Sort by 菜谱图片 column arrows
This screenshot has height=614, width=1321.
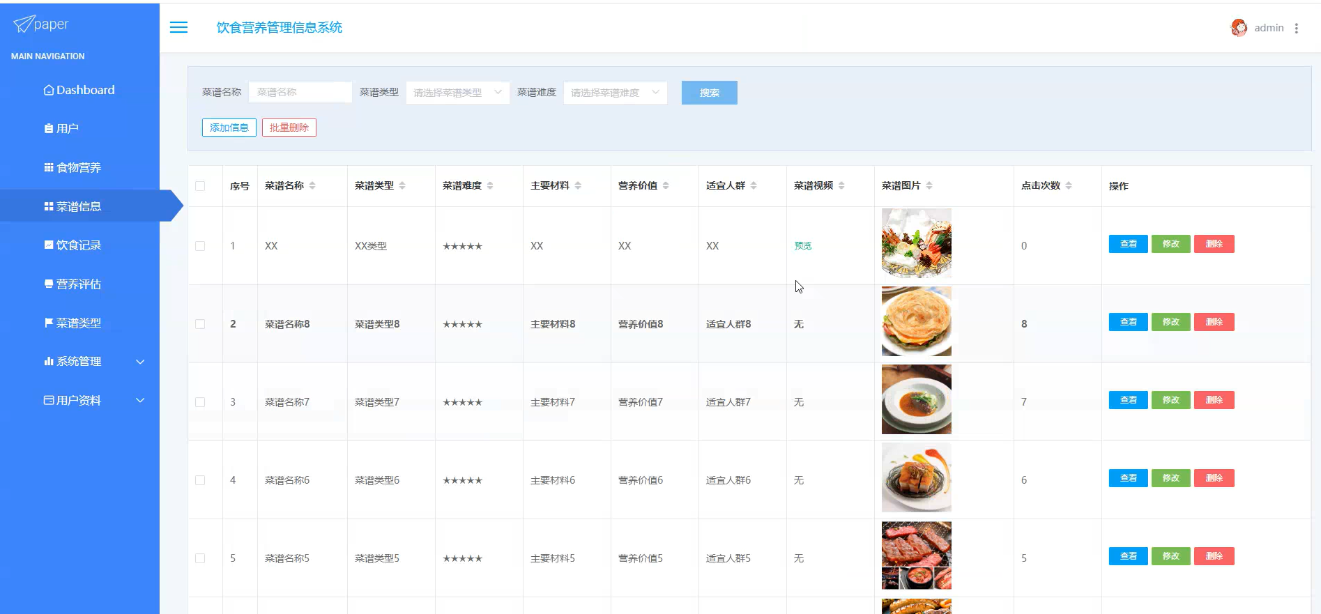(929, 185)
